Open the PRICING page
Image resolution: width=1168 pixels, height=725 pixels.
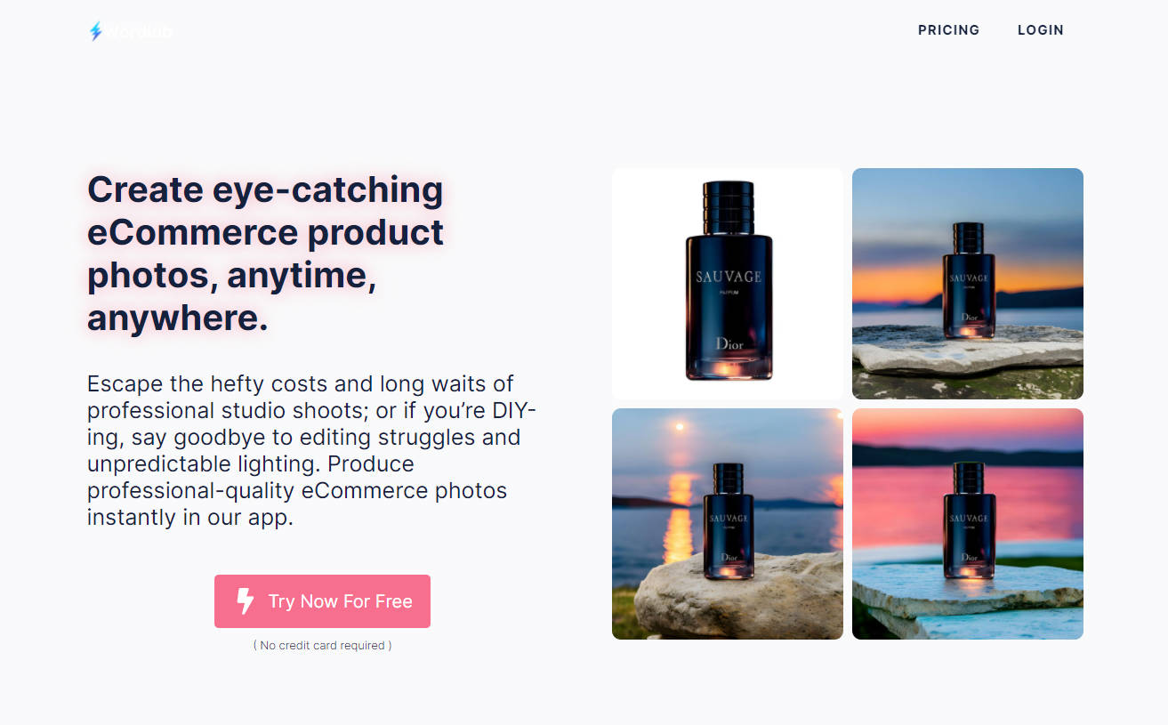(x=948, y=29)
